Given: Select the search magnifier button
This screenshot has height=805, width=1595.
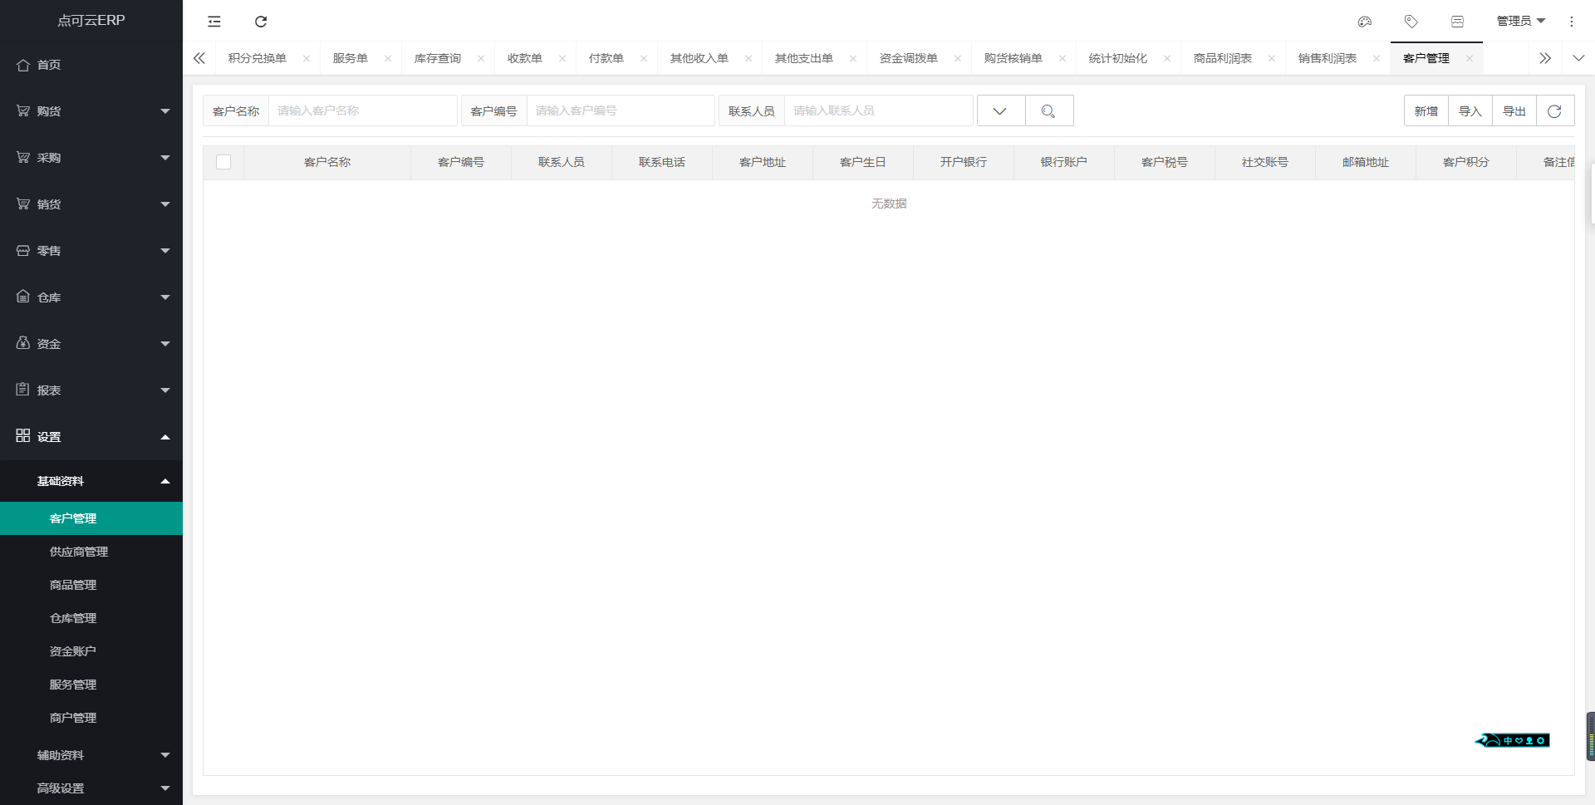Looking at the screenshot, I should [x=1049, y=110].
